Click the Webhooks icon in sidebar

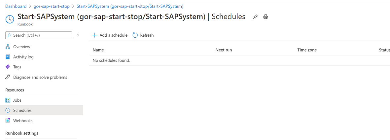pyautogui.click(x=8, y=121)
